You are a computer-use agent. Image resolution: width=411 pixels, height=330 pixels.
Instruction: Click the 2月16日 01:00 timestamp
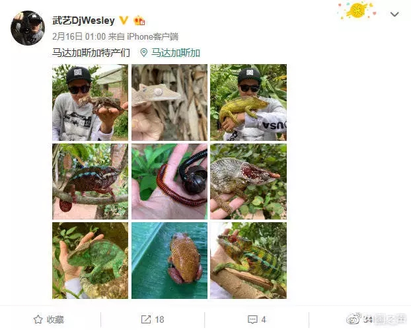[79, 36]
